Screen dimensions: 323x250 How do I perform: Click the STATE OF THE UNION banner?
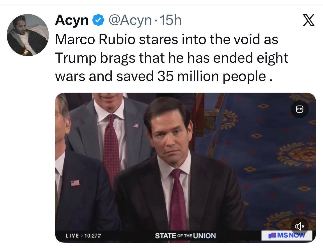coord(185,236)
